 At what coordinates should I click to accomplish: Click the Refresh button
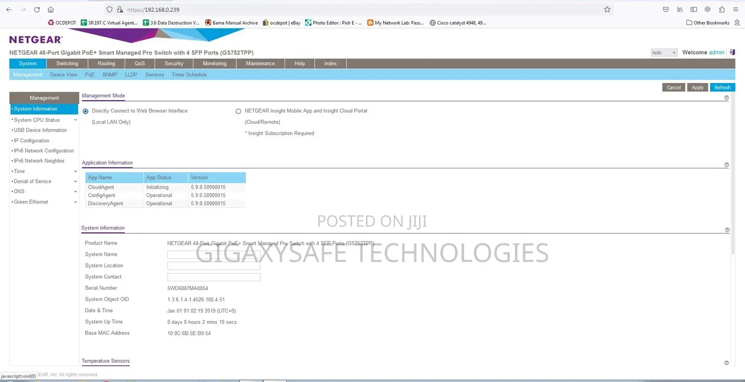pos(723,87)
